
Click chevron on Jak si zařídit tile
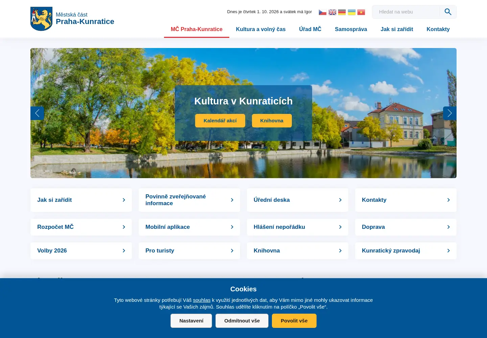click(x=124, y=200)
